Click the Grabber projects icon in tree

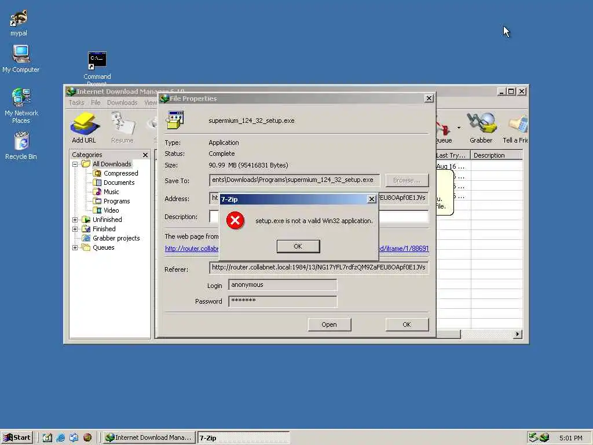86,238
